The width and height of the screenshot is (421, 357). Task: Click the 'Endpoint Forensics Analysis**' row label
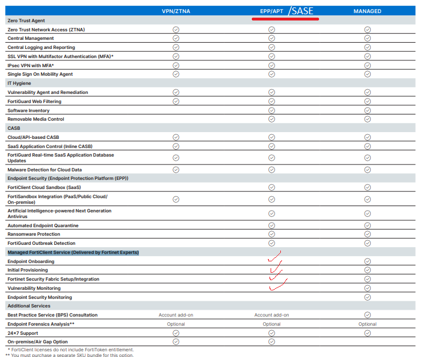pos(41,324)
